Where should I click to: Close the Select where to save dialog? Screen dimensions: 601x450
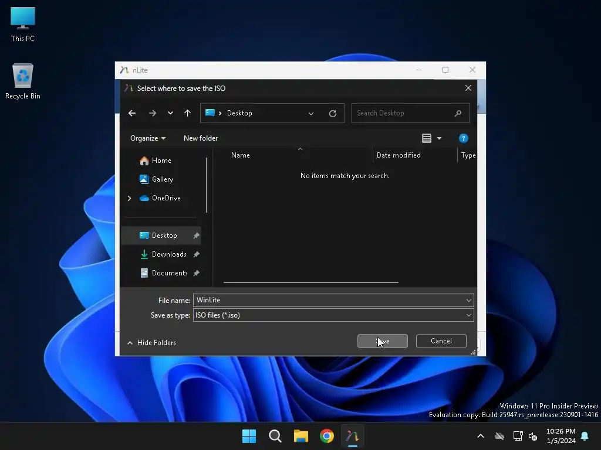tap(468, 88)
